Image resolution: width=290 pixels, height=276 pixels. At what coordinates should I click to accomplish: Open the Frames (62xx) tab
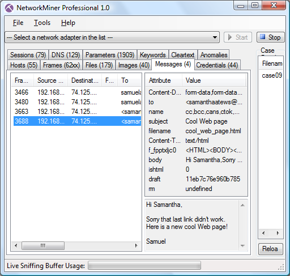(x=61, y=65)
